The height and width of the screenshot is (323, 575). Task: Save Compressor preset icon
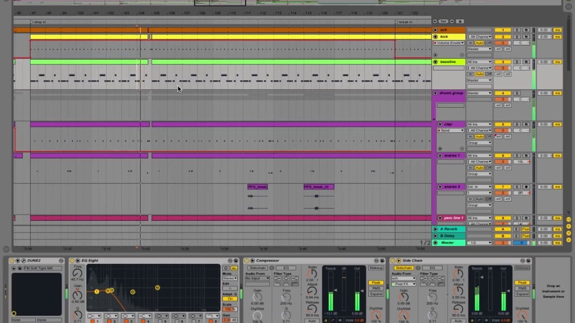382,261
